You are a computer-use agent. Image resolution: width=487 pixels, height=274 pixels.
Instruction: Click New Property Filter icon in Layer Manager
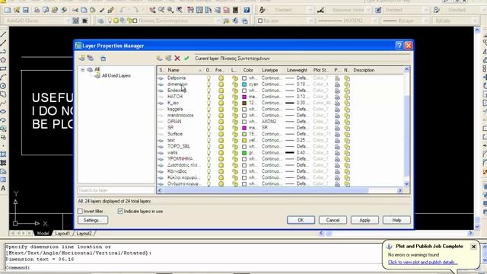tap(82, 58)
